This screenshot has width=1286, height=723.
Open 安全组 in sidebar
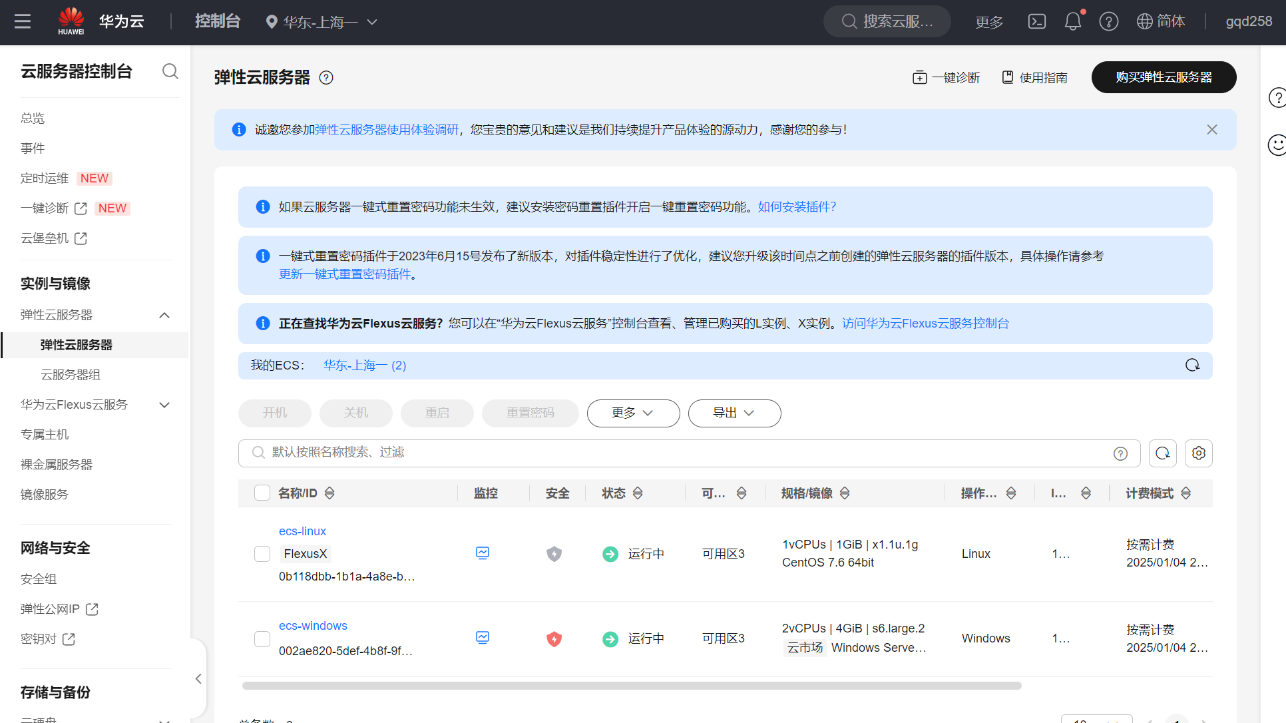[39, 579]
